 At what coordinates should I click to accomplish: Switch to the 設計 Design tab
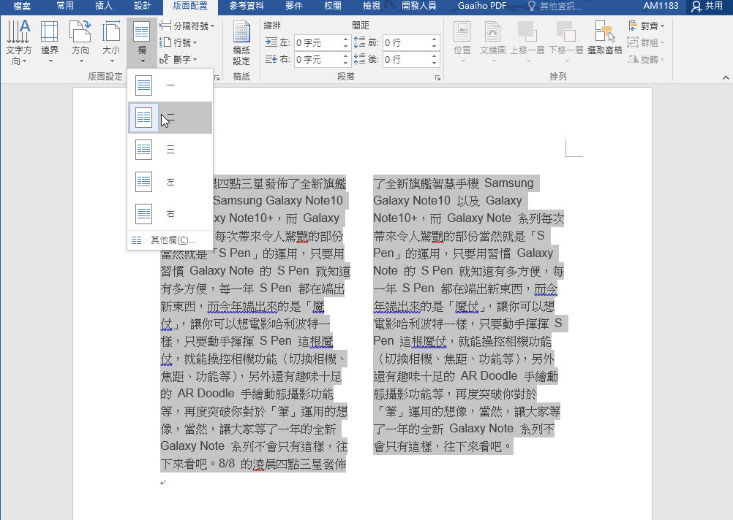pos(143,6)
